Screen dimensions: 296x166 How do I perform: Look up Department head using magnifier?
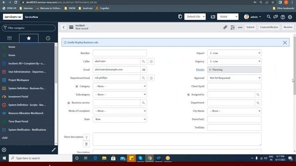coord(143,78)
